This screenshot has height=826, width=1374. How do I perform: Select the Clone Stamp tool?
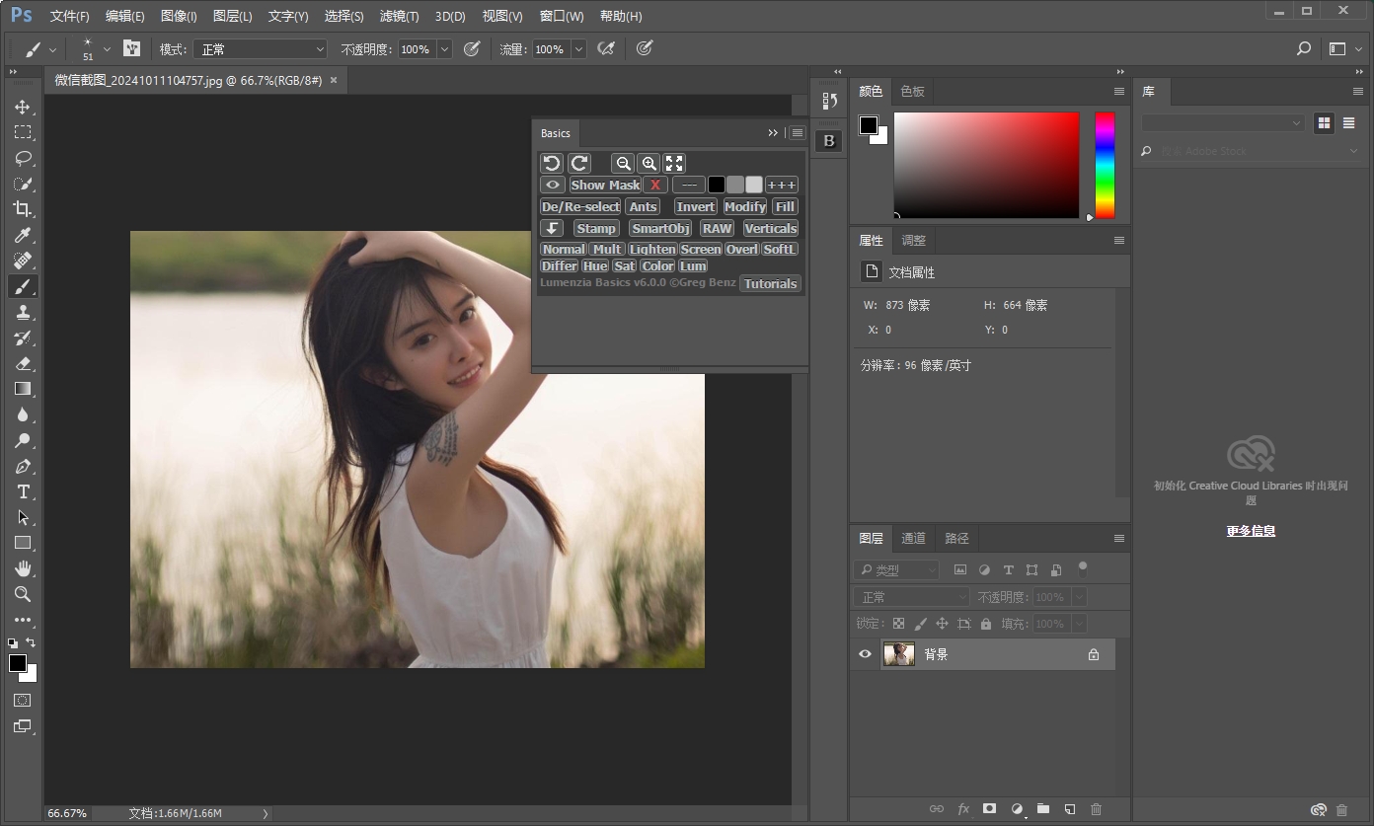[22, 312]
